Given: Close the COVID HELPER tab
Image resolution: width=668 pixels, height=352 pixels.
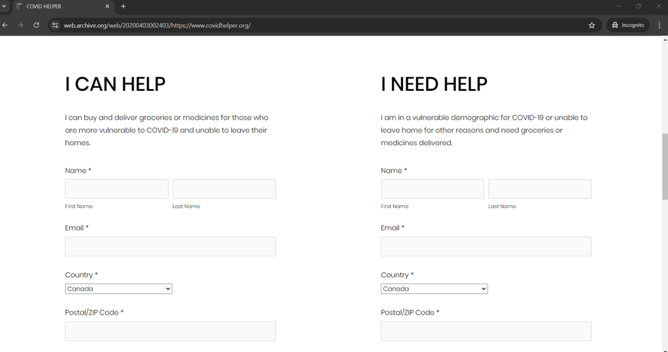Looking at the screenshot, I should coord(107,7).
